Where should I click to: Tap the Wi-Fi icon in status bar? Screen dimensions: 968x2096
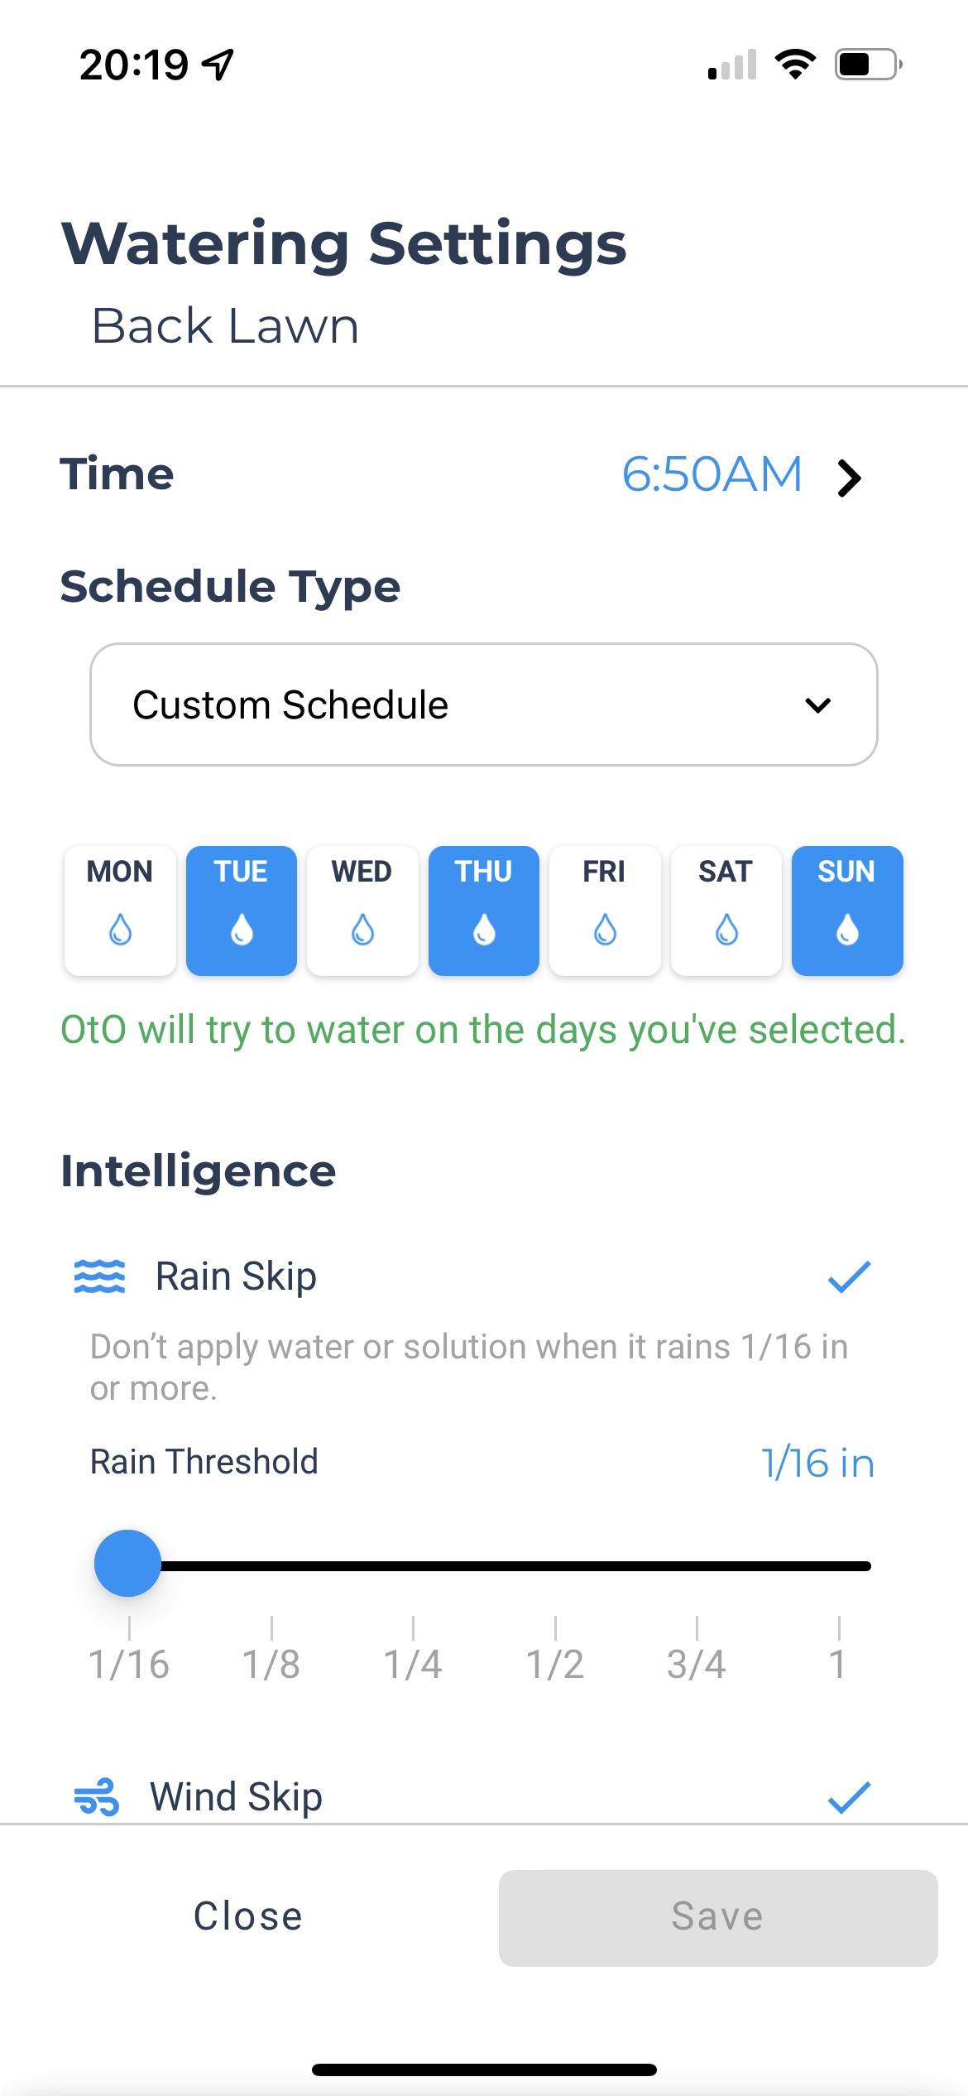click(x=795, y=65)
